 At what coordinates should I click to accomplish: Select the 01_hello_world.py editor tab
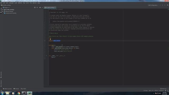click(50, 8)
